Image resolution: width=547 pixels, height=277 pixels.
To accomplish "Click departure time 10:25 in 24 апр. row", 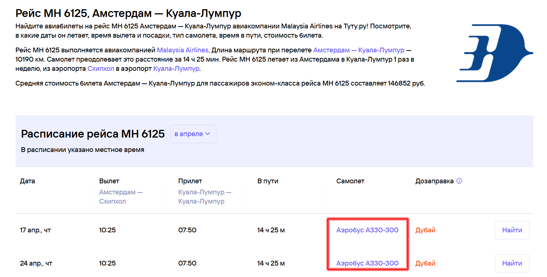I will coord(107,263).
